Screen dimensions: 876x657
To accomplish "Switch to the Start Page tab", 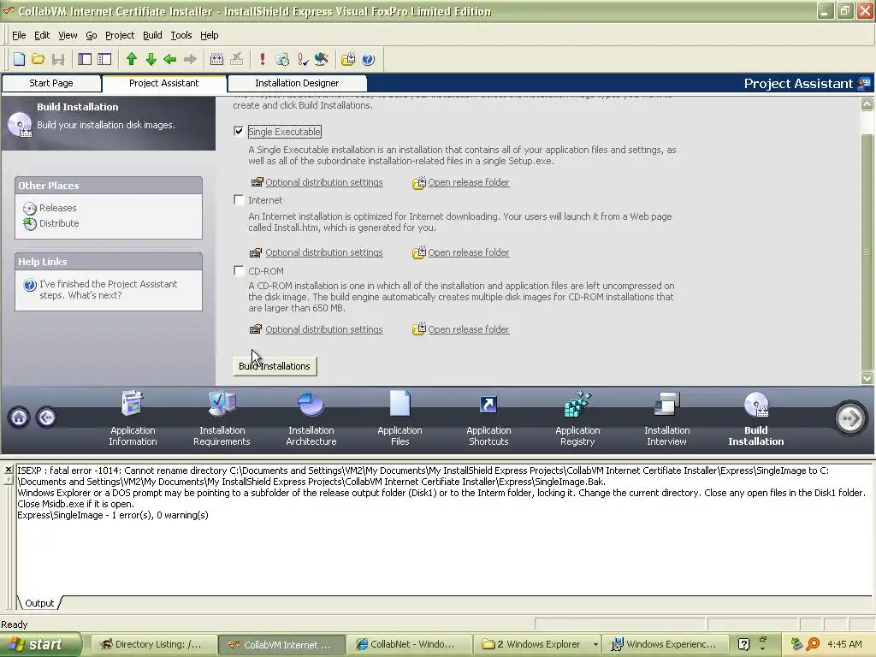I will [x=51, y=83].
